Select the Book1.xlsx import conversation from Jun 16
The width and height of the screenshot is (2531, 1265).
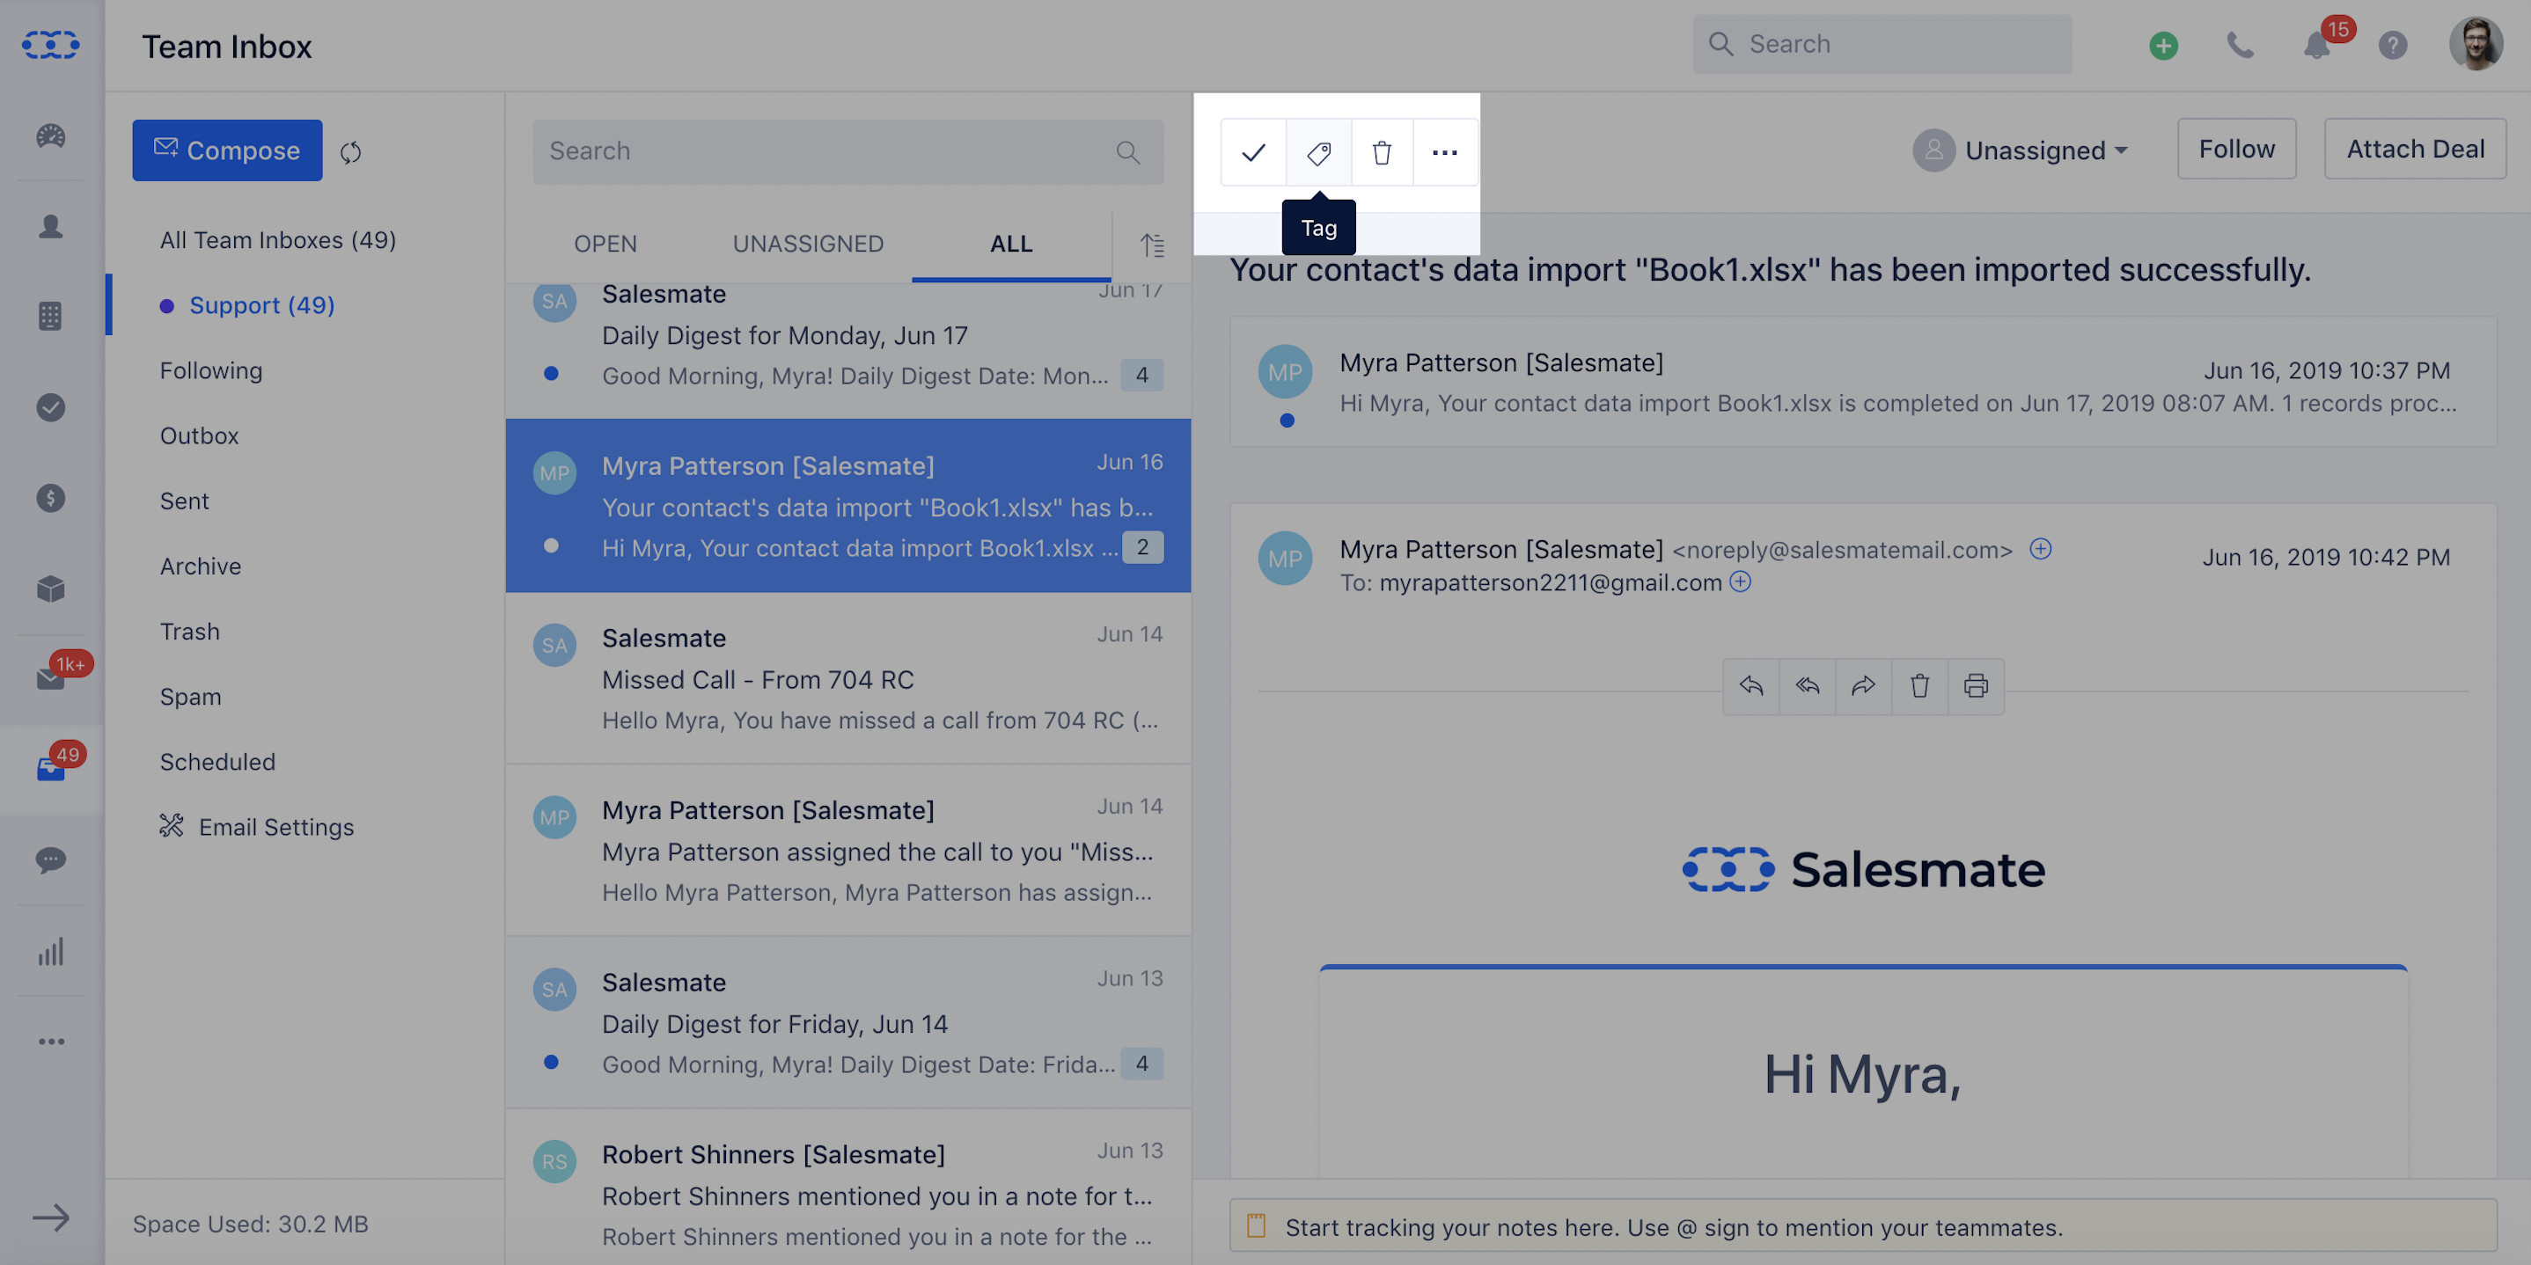click(x=848, y=505)
